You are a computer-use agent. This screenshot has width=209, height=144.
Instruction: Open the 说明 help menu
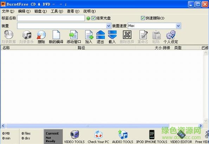(89, 11)
